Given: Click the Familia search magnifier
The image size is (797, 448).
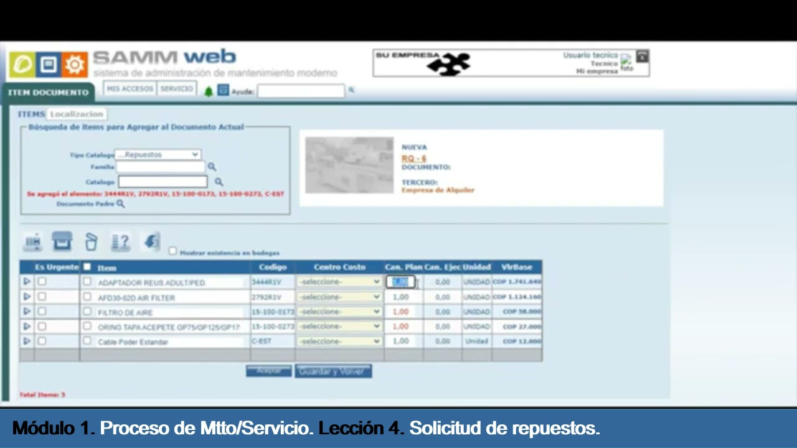Looking at the screenshot, I should point(212,167).
